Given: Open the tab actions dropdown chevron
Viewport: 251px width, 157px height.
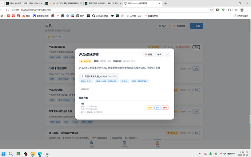Looking at the screenshot, I should coord(1,3).
